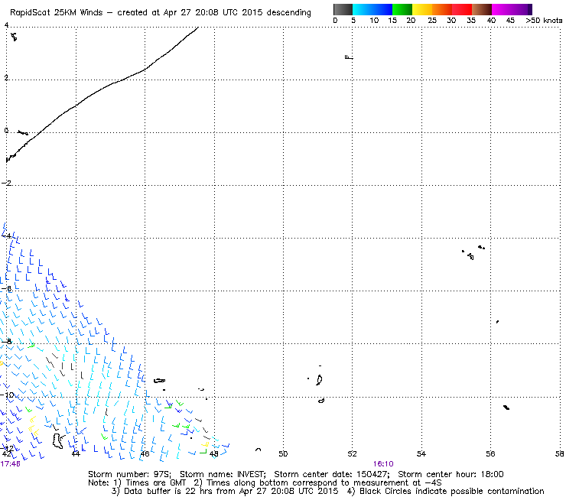The width and height of the screenshot is (566, 497).
Task: Click the island outline near 43.5E 11.7S
Action: 57,441
